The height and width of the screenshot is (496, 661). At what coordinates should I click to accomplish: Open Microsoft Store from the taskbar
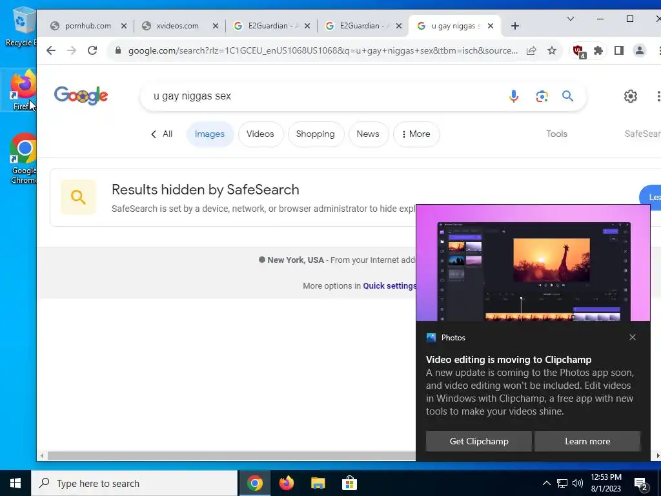point(349,483)
